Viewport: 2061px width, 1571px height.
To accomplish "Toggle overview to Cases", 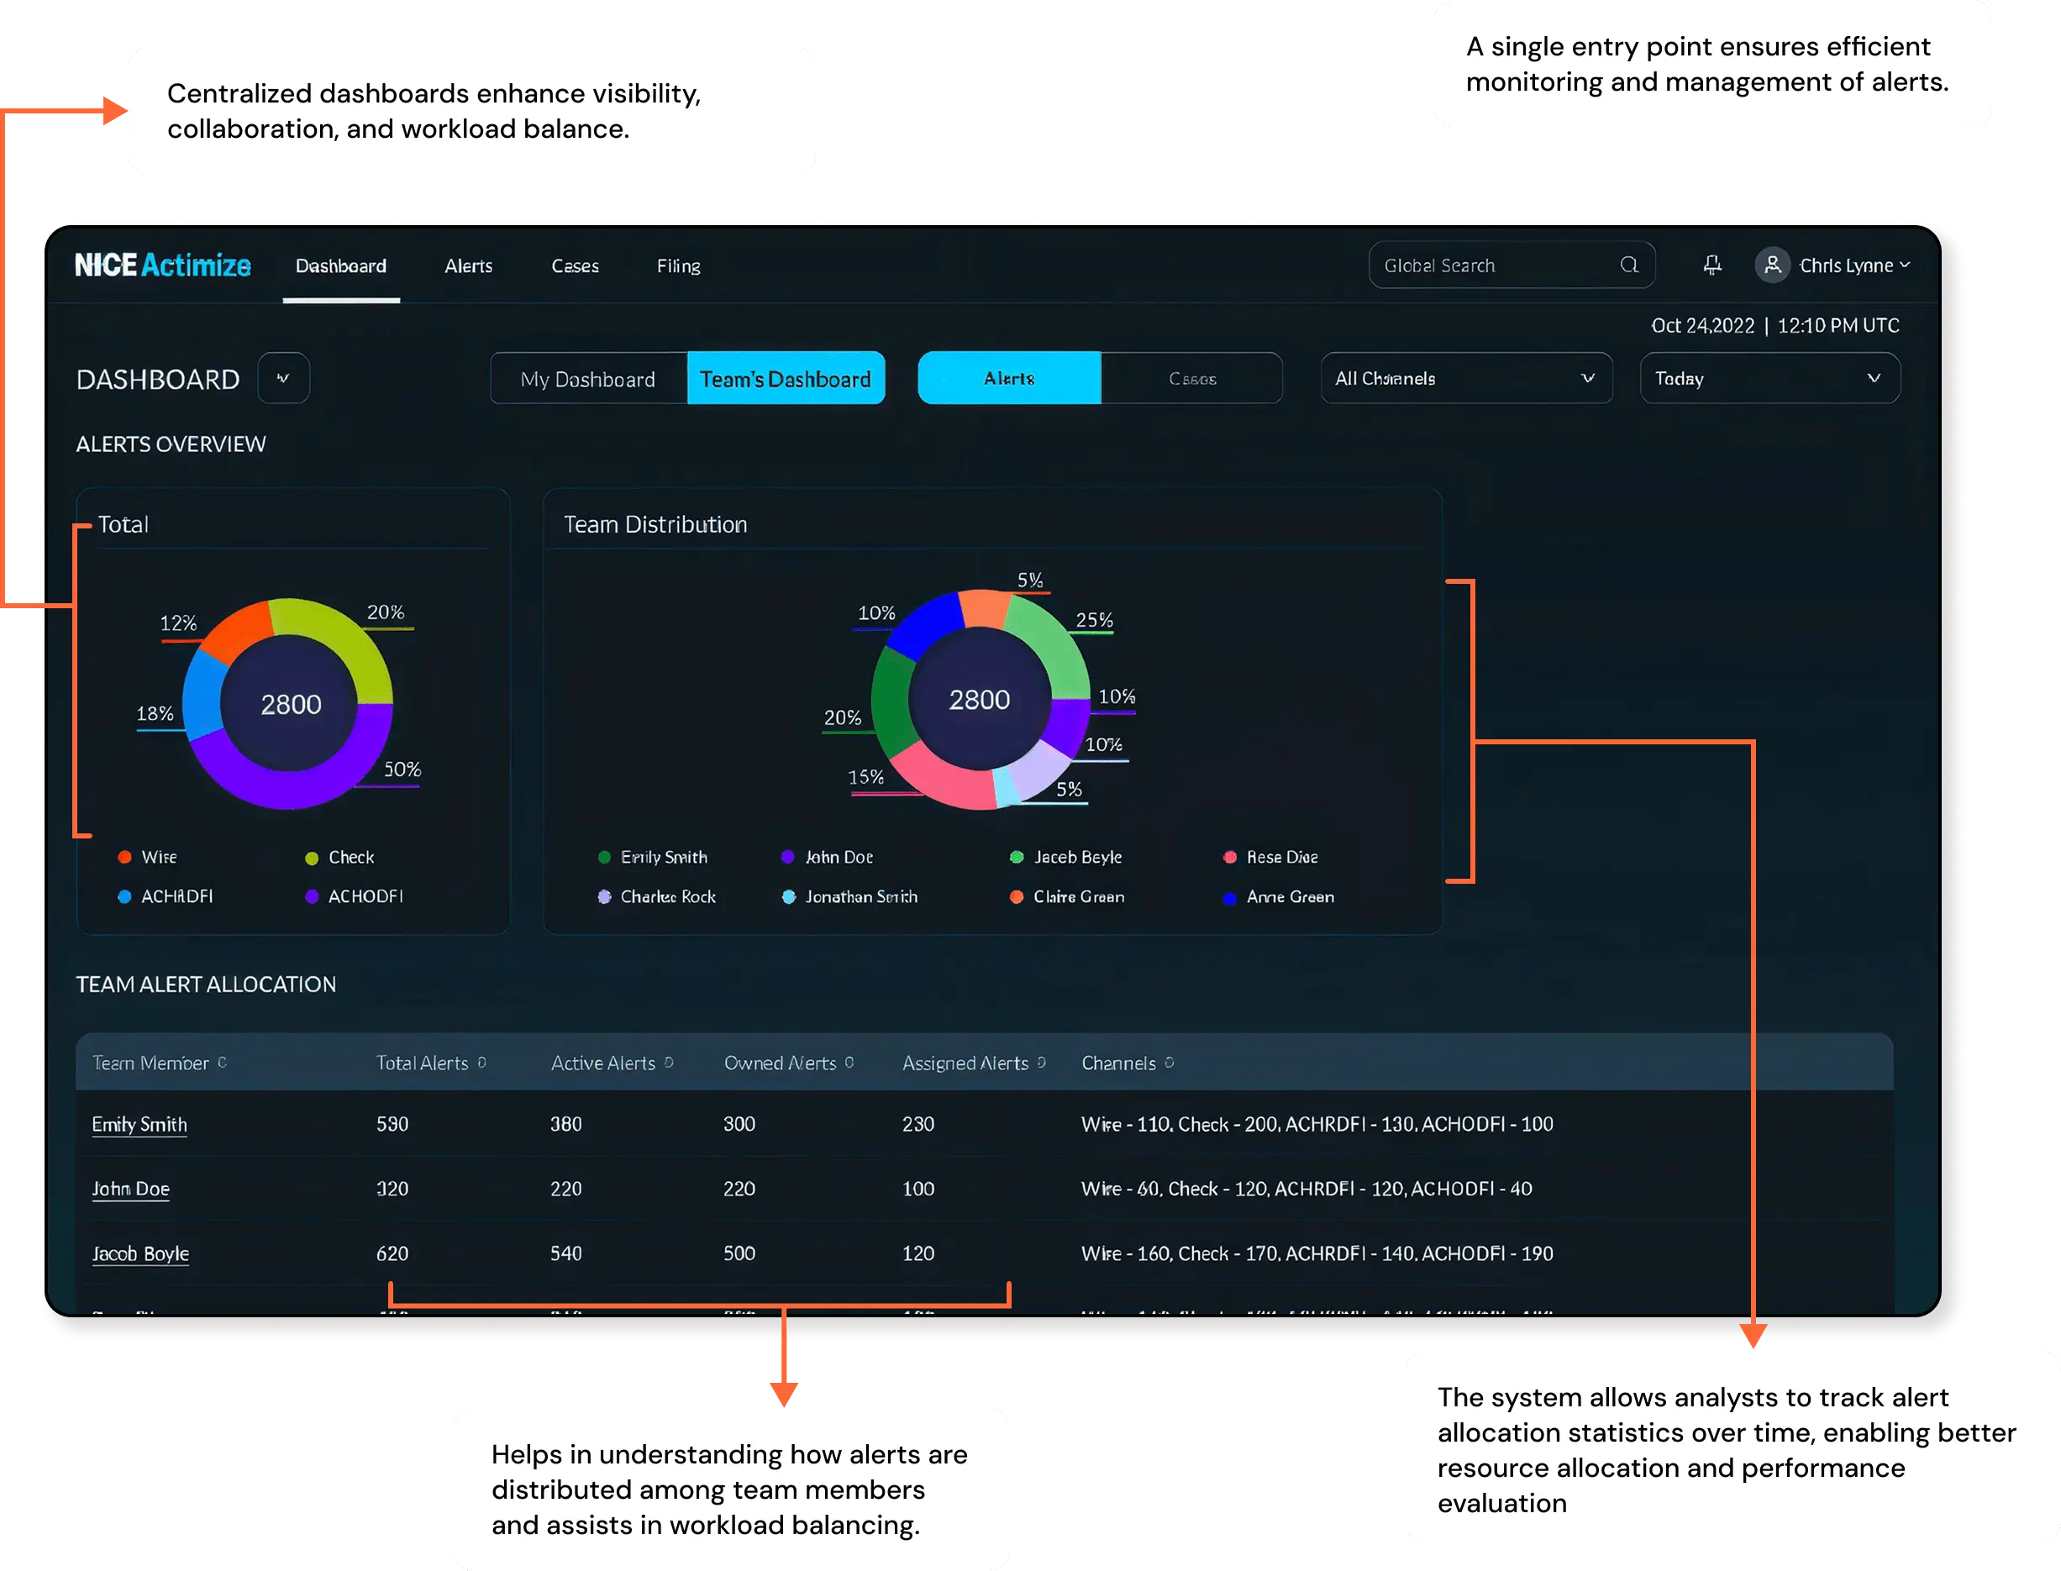I will pos(1191,379).
